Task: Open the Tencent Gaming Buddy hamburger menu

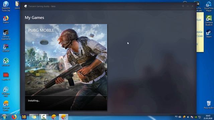Action: (x=183, y=6)
